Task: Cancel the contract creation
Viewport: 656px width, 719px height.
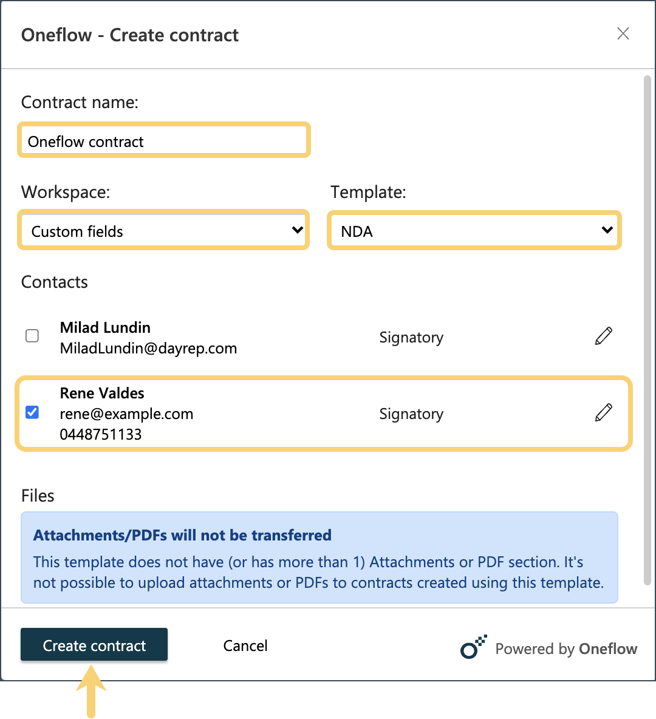Action: coord(245,646)
